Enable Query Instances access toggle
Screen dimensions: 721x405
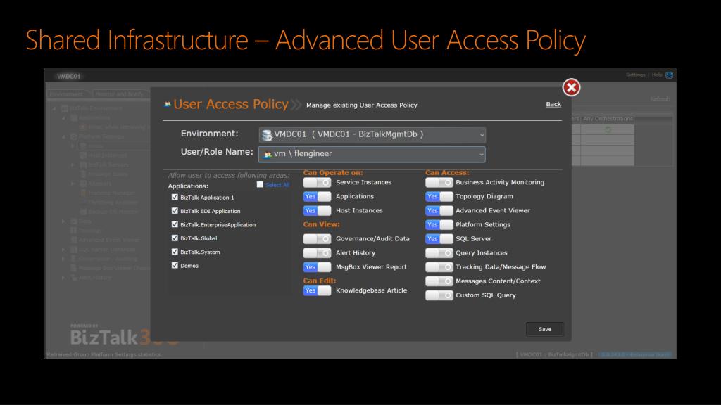(x=439, y=253)
